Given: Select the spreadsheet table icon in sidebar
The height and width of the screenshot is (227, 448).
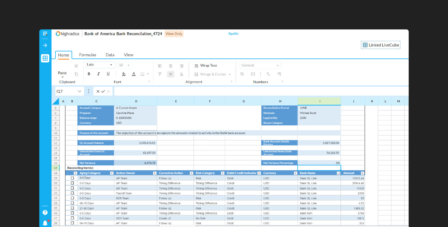Looking at the screenshot, I should (45, 58).
